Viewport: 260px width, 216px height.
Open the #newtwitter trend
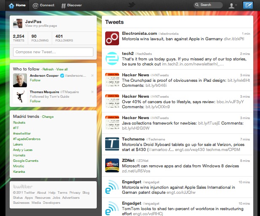[x=22, y=133]
